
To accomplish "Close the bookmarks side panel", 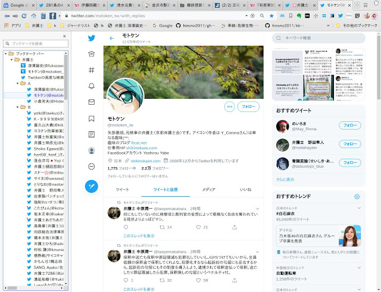I will [x=64, y=36].
